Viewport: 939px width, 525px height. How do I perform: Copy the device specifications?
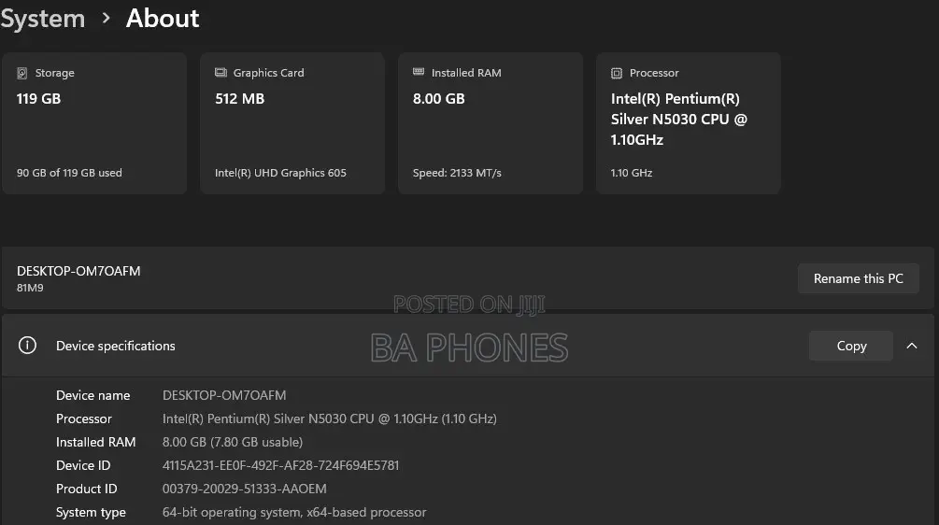pos(851,346)
